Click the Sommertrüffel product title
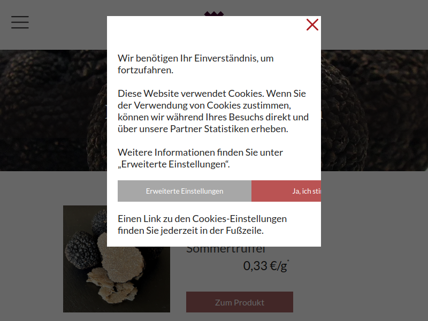428x321 pixels. 226,249
